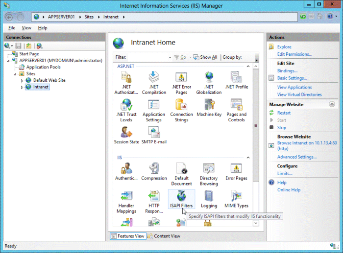This screenshot has width=343, height=253.
Task: Click Up folder icon in Connections toolbar
Action: click(x=28, y=46)
